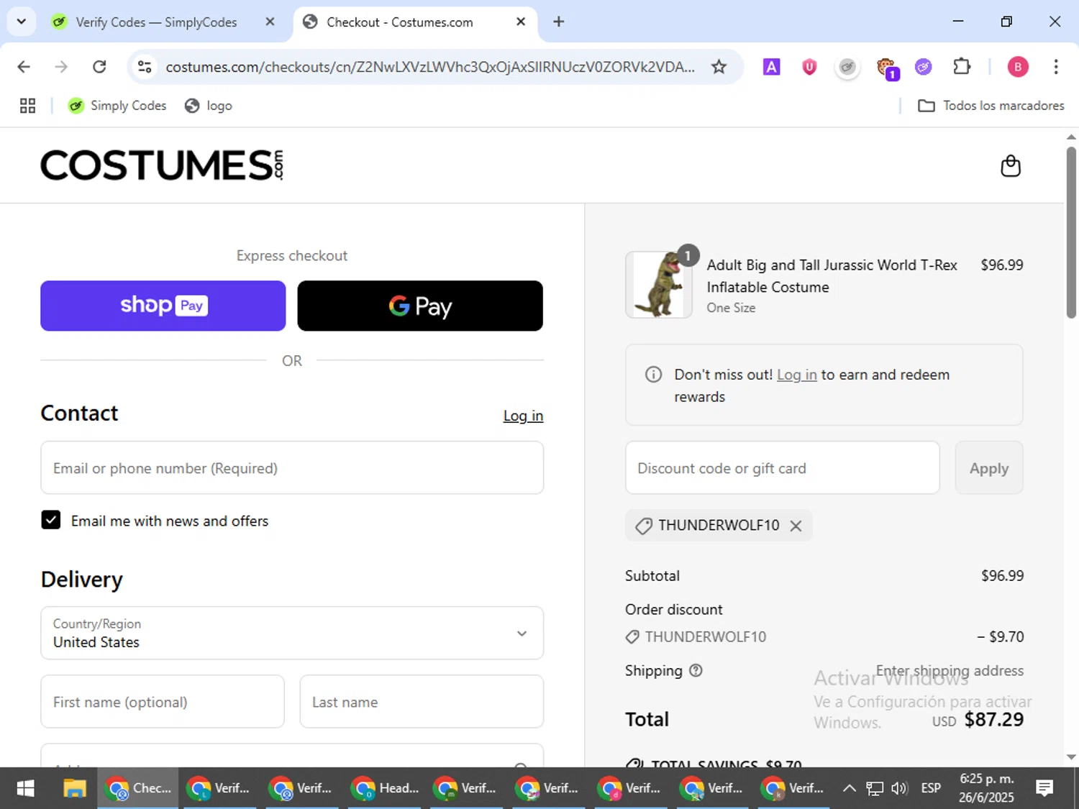
Task: Remove the THUNDERWOLF10 discount code
Action: click(796, 526)
